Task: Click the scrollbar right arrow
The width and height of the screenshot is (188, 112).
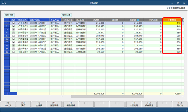Action: click(183, 97)
